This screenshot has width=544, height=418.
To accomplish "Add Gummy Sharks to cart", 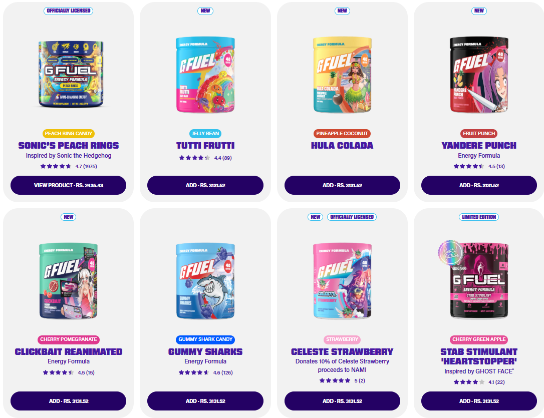I will 205,401.
